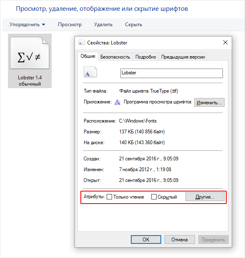
Task: Switch to the Общие tab
Action: tap(88, 56)
